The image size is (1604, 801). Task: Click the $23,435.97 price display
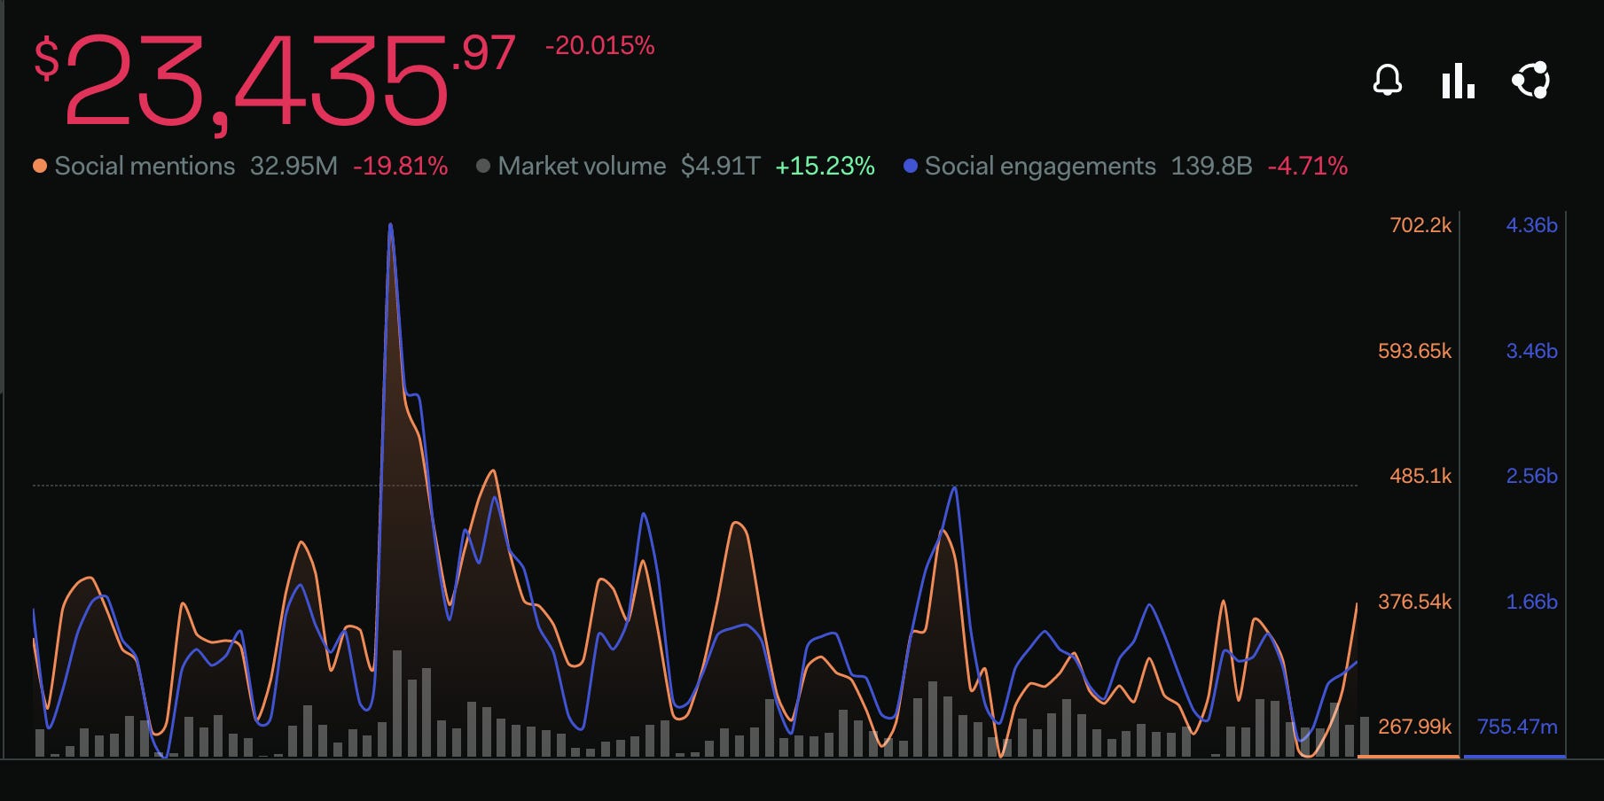click(266, 75)
